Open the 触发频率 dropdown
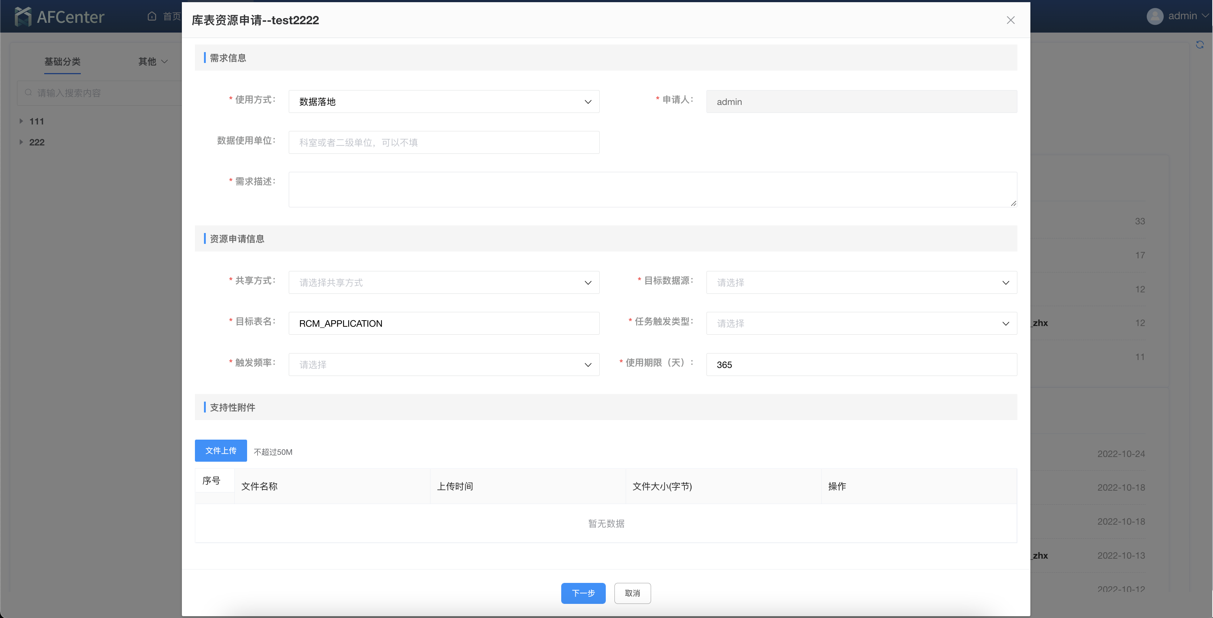1213x618 pixels. [x=443, y=364]
